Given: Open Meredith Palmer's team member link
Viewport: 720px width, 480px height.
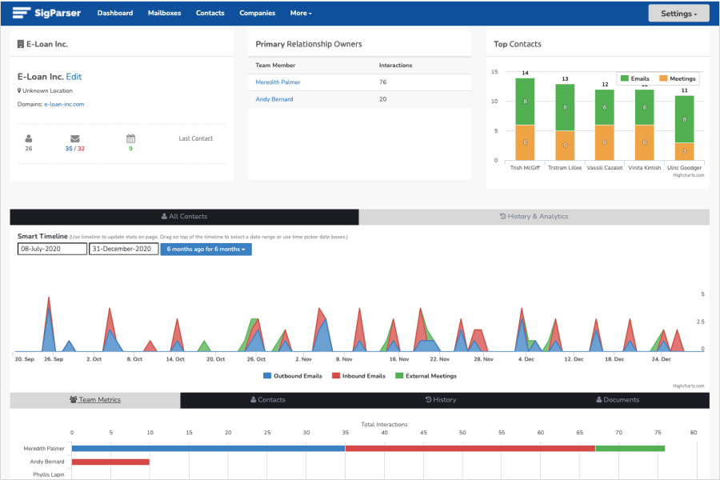Looking at the screenshot, I should [x=278, y=82].
